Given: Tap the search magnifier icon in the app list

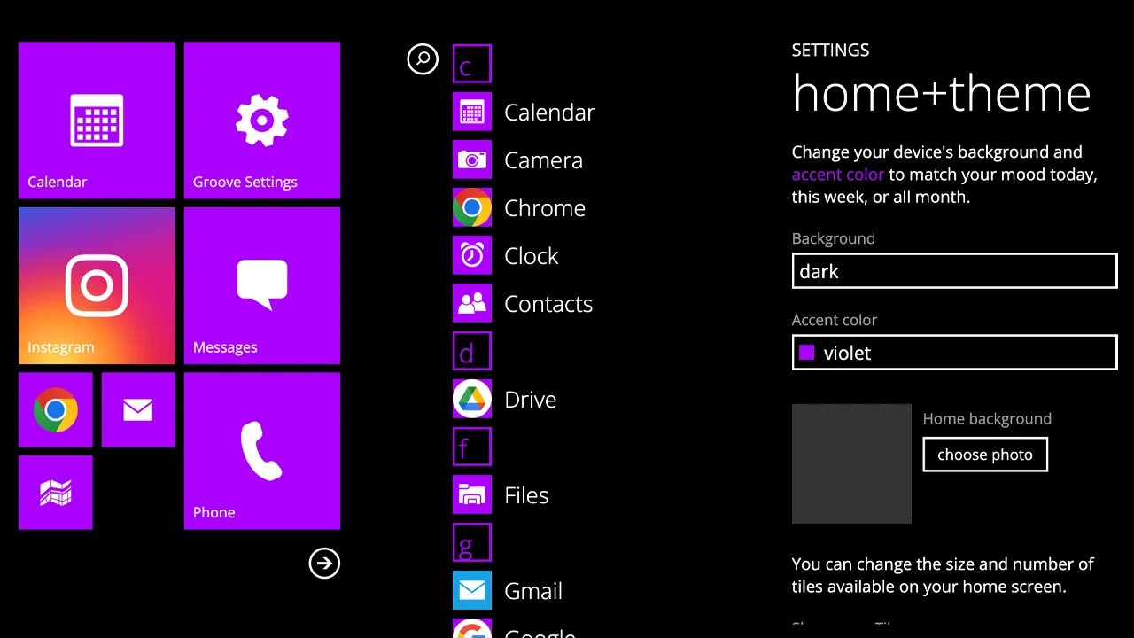Looking at the screenshot, I should pos(423,59).
